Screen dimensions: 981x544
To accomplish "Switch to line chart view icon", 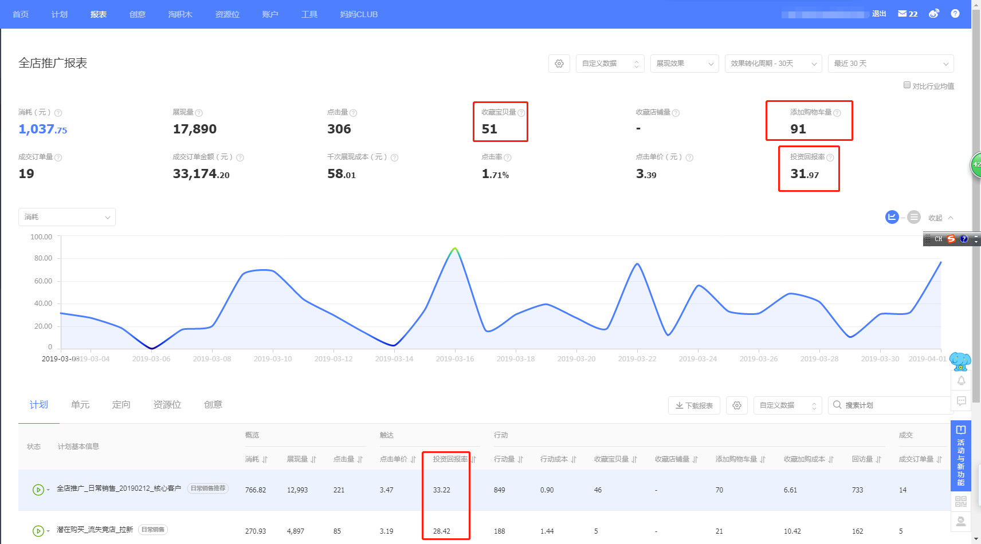I will (892, 217).
